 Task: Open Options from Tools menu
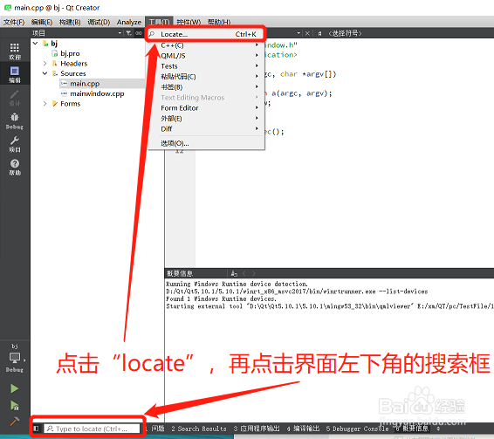(x=206, y=143)
